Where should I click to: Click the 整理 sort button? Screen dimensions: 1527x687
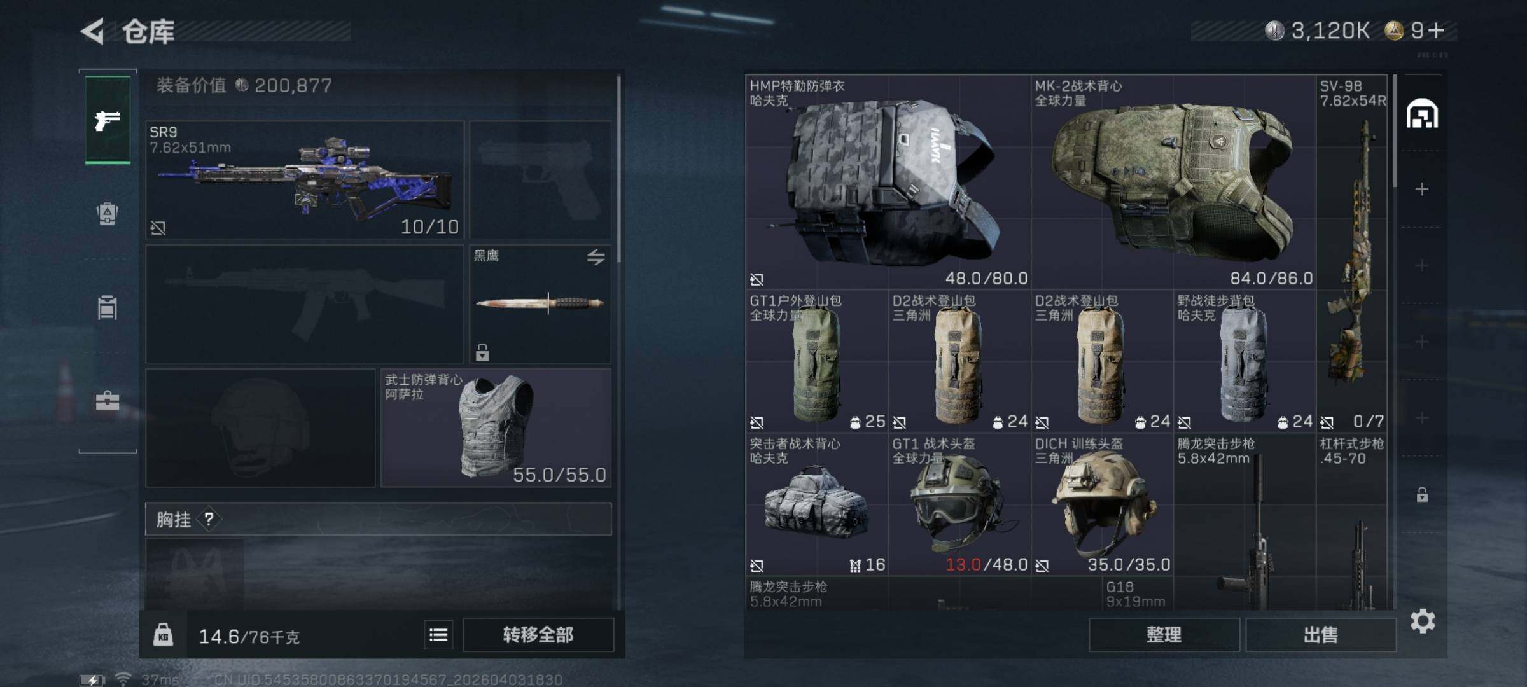click(1164, 635)
